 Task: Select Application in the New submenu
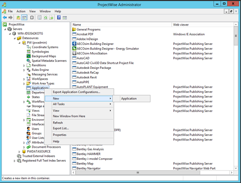point(131,99)
